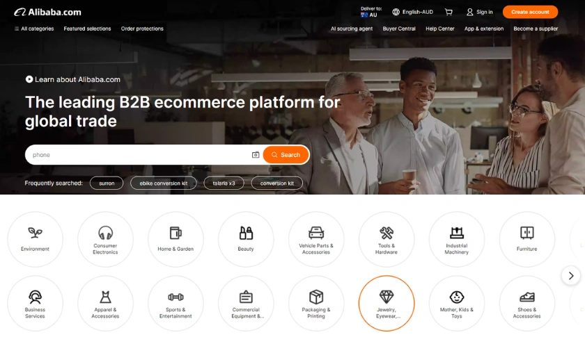The image size is (585, 353).
Task: Open Help Center menu
Action: [440, 28]
